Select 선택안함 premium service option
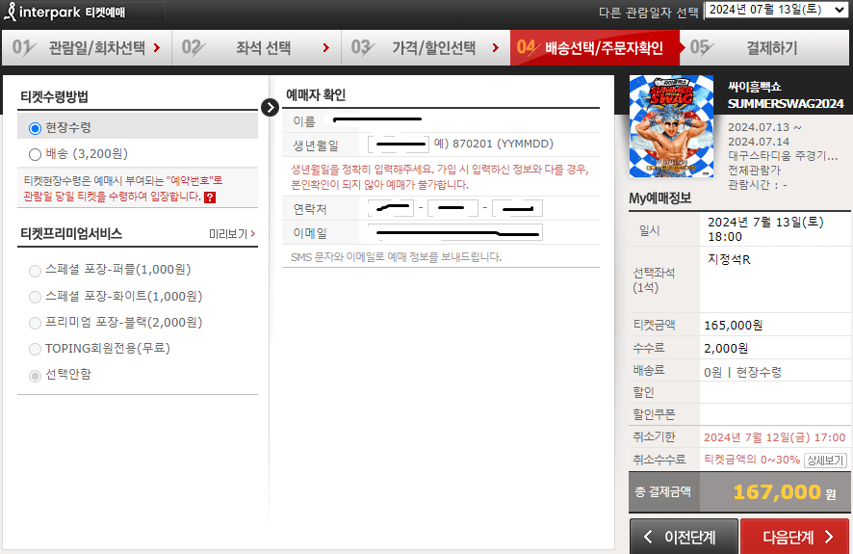 [36, 376]
